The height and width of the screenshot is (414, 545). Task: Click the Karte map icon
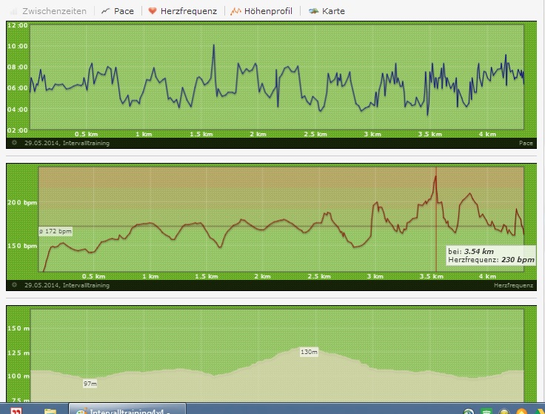(314, 11)
